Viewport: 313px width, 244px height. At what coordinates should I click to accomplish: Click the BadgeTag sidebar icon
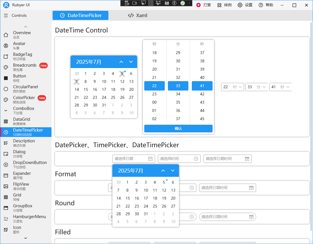coord(6,56)
